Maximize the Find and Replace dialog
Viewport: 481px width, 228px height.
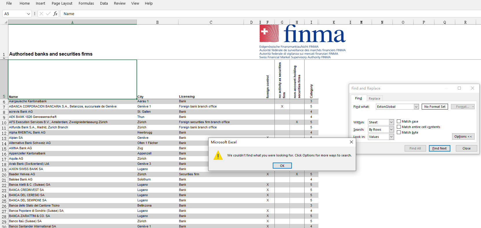click(x=459, y=88)
